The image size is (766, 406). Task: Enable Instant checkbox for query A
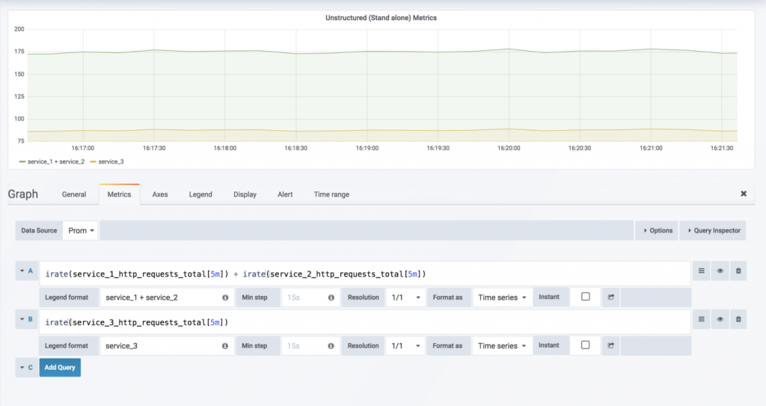point(585,297)
